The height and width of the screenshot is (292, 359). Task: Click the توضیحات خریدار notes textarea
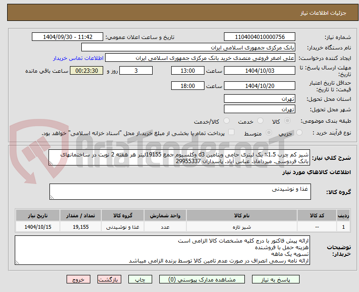coord(162,250)
